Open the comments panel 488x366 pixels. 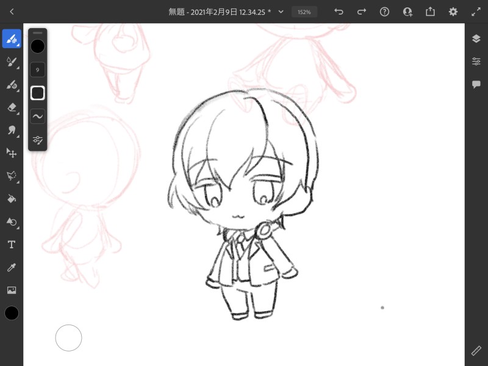(x=476, y=84)
